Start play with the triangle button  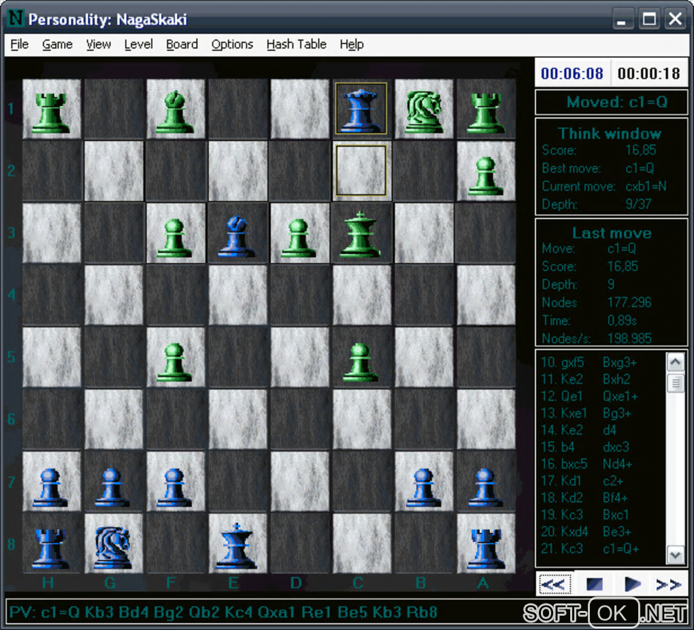point(633,584)
